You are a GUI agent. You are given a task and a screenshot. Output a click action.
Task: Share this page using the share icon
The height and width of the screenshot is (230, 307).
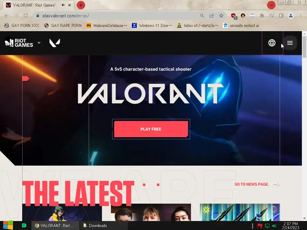pyautogui.click(x=212, y=16)
